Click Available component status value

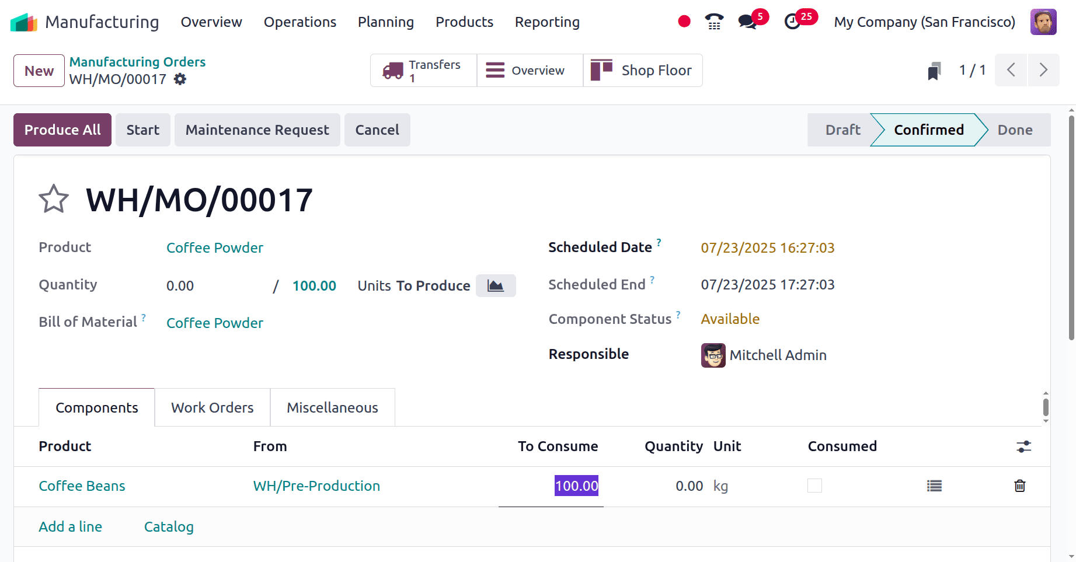(x=730, y=319)
